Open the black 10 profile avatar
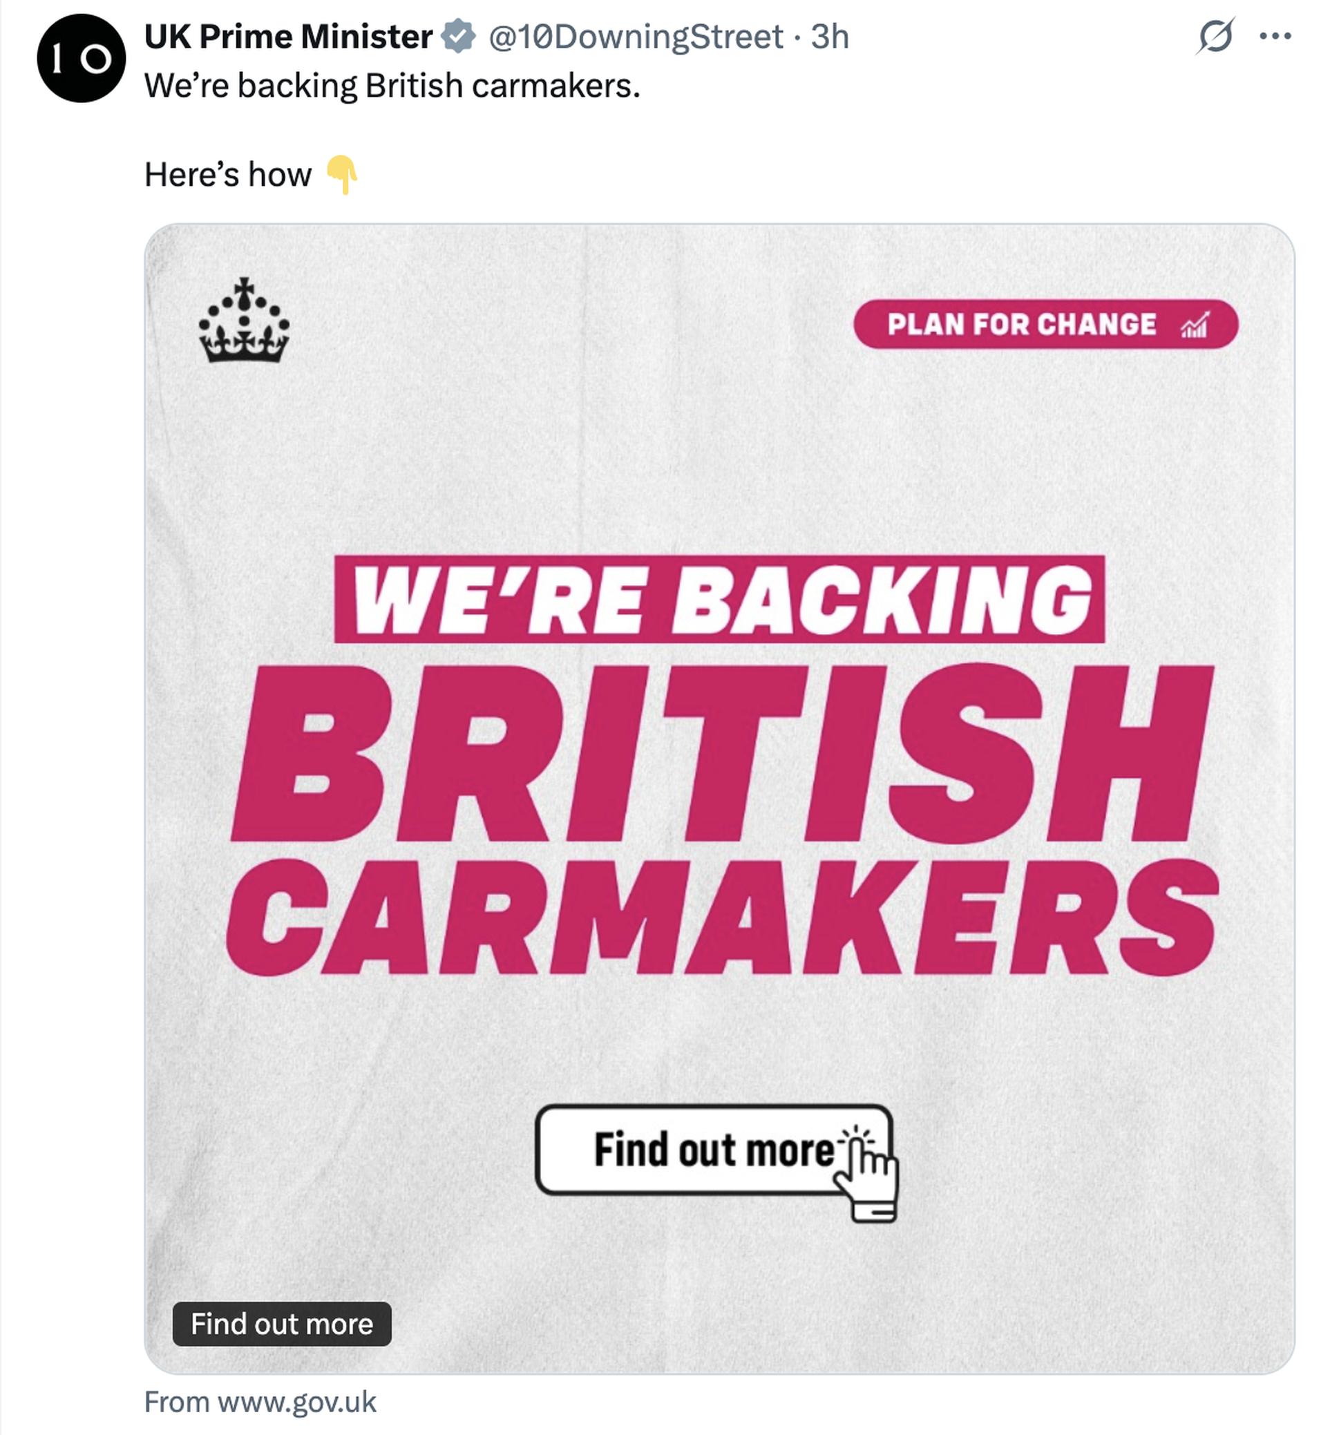 point(82,58)
